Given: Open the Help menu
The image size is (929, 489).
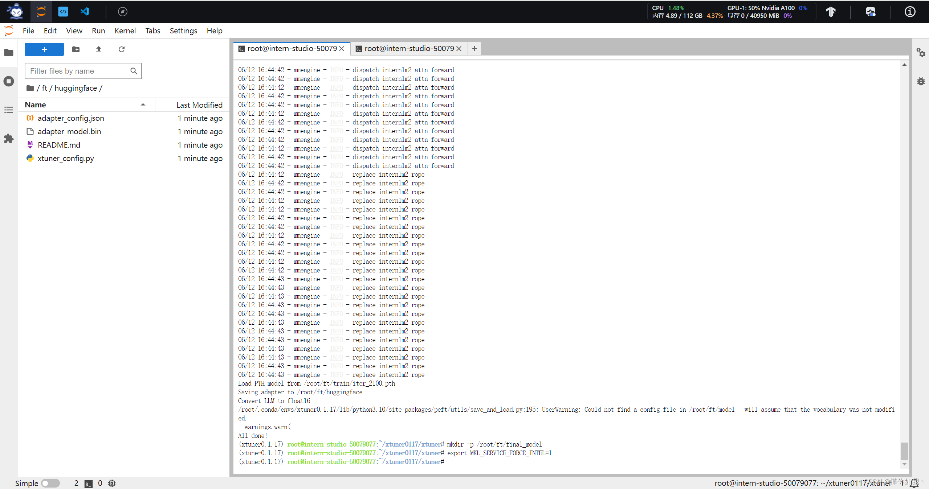Looking at the screenshot, I should [x=215, y=31].
